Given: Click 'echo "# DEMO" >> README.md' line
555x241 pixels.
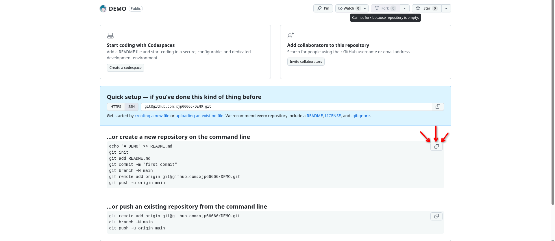Looking at the screenshot, I should pos(141,146).
